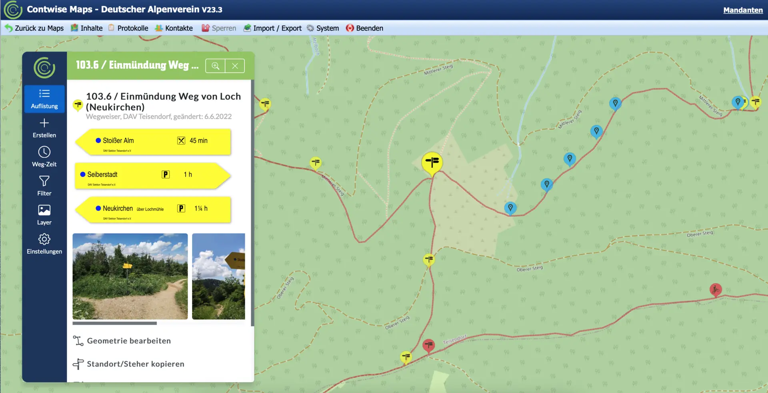This screenshot has height=393, width=768.
Task: Open the Inhalte menu
Action: (x=87, y=28)
